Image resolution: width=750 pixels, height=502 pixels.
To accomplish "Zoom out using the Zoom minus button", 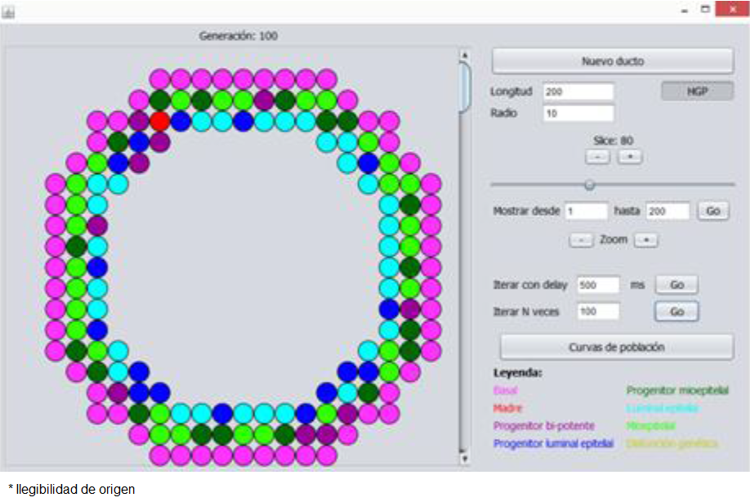I will pyautogui.click(x=581, y=240).
